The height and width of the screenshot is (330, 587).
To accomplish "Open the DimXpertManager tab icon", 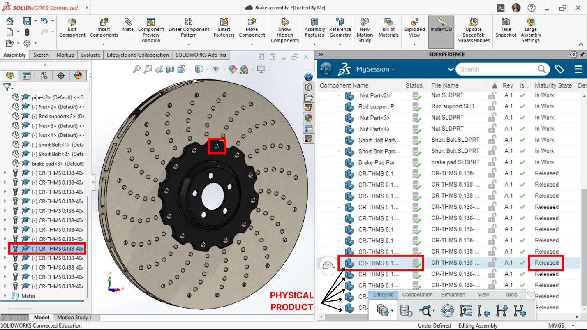I will coord(61,76).
